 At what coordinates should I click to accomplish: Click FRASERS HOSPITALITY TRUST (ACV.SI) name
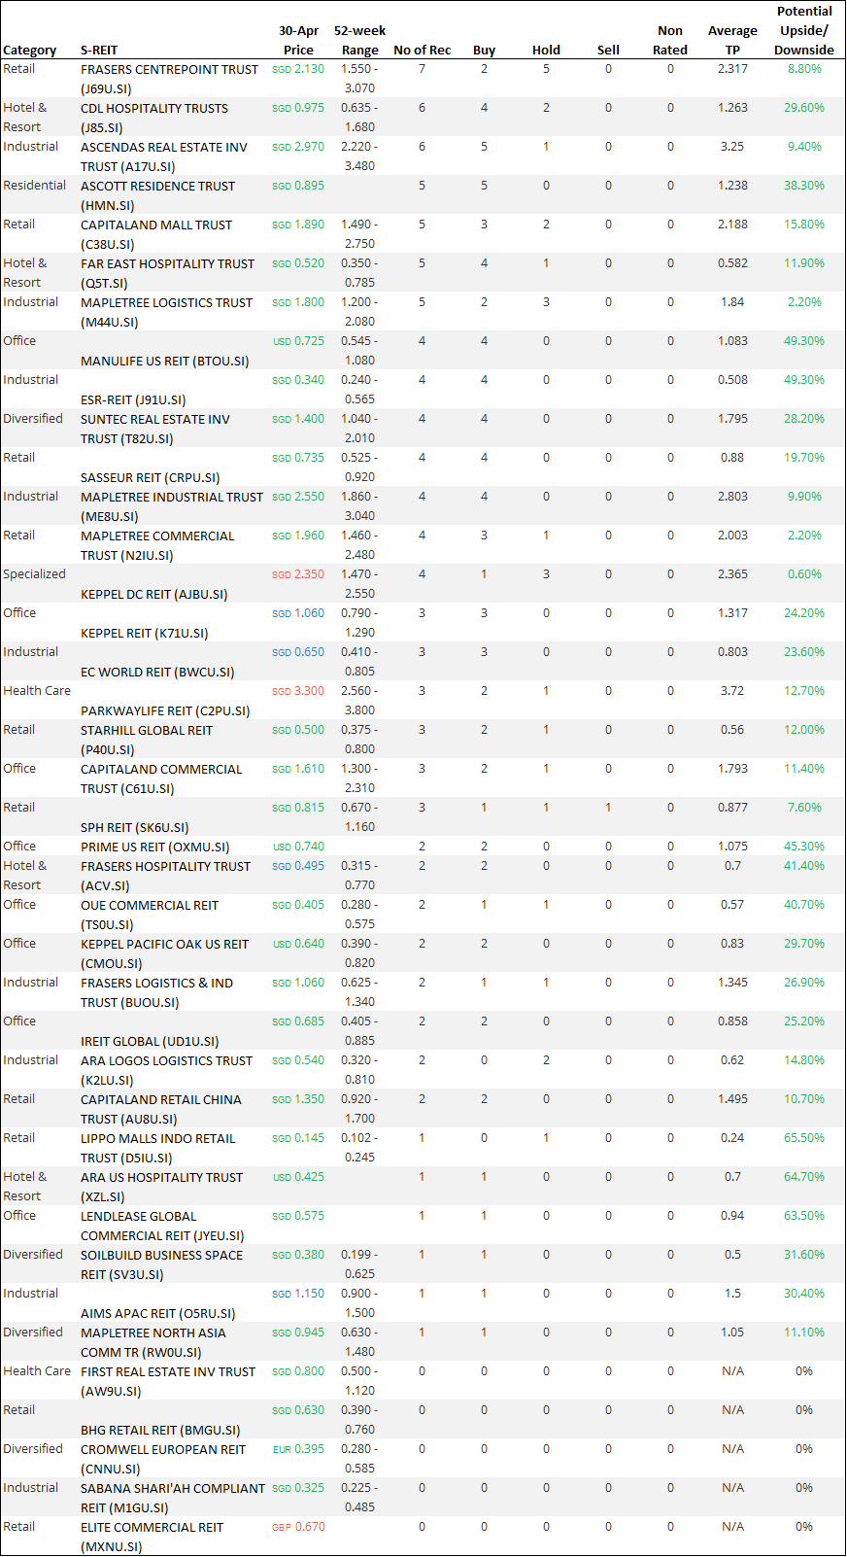coord(165,876)
